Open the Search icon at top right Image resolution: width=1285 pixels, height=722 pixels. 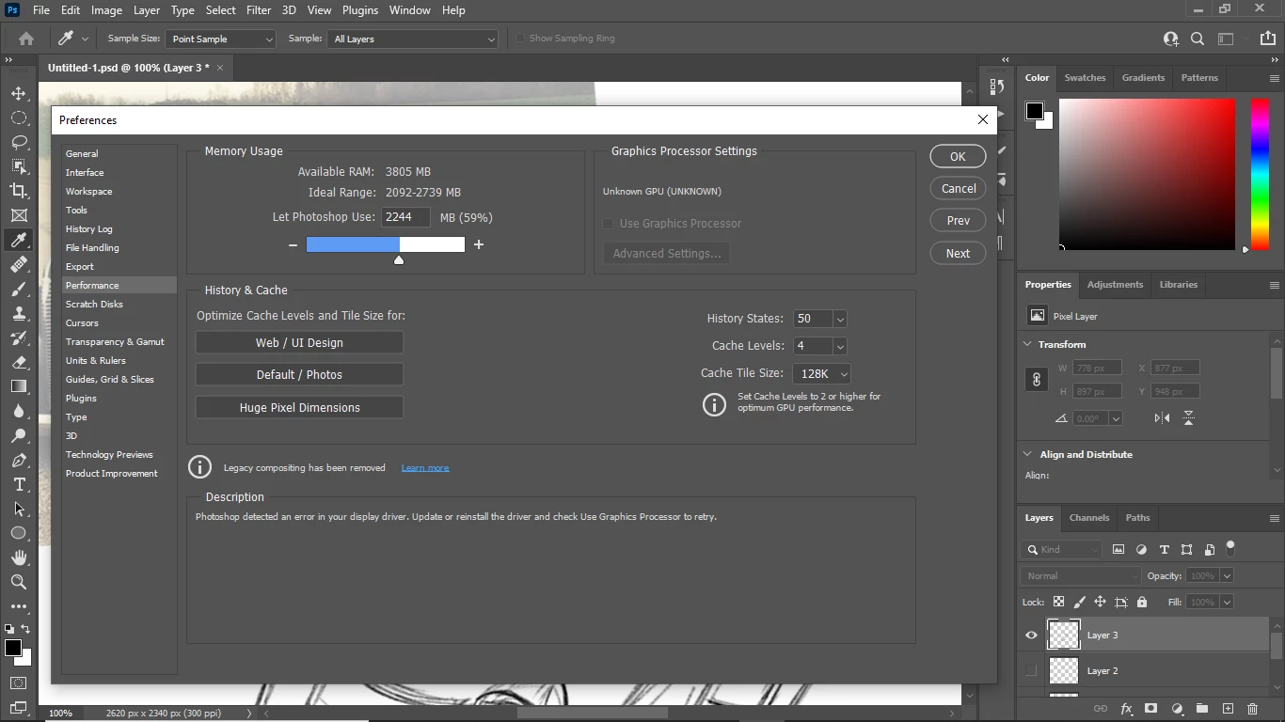pyautogui.click(x=1198, y=39)
